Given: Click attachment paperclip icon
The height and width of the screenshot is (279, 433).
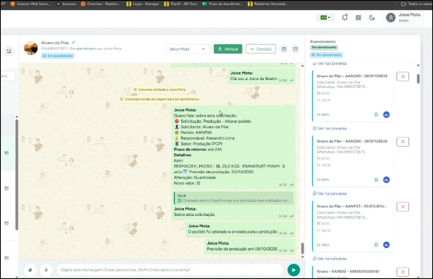Looking at the screenshot, I should (x=30, y=270).
